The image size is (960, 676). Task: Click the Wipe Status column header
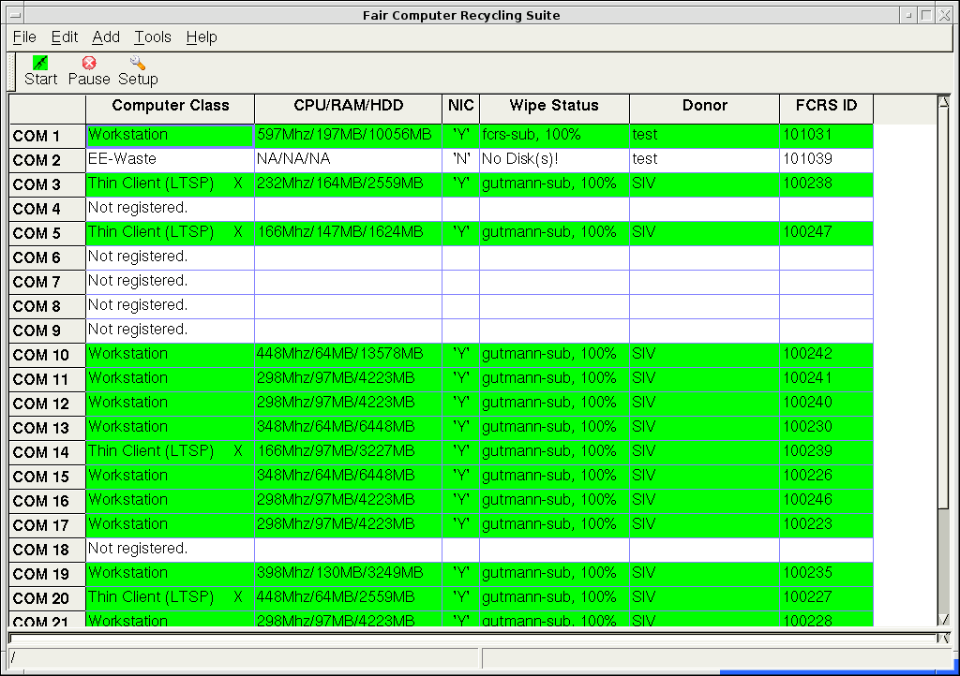pyautogui.click(x=554, y=106)
